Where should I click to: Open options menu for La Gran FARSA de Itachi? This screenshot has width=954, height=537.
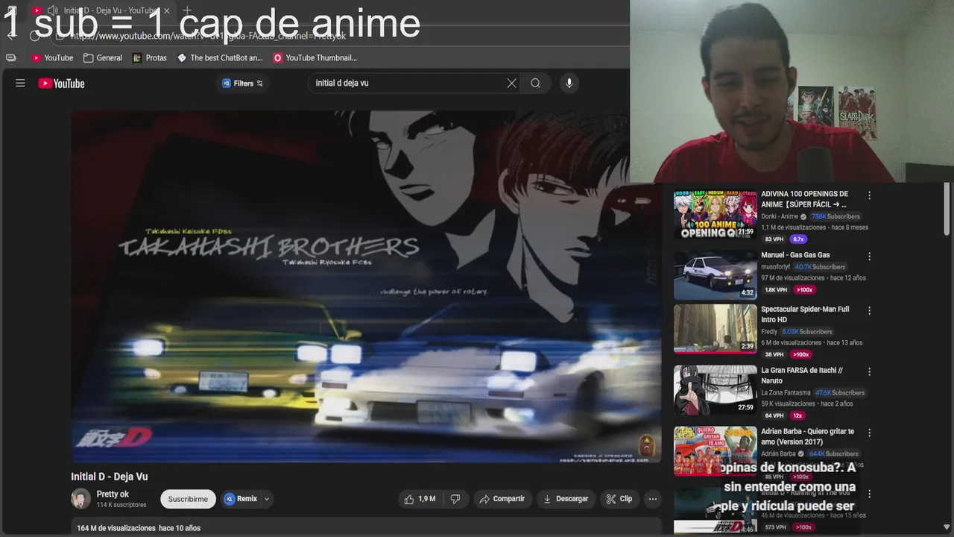point(869,371)
